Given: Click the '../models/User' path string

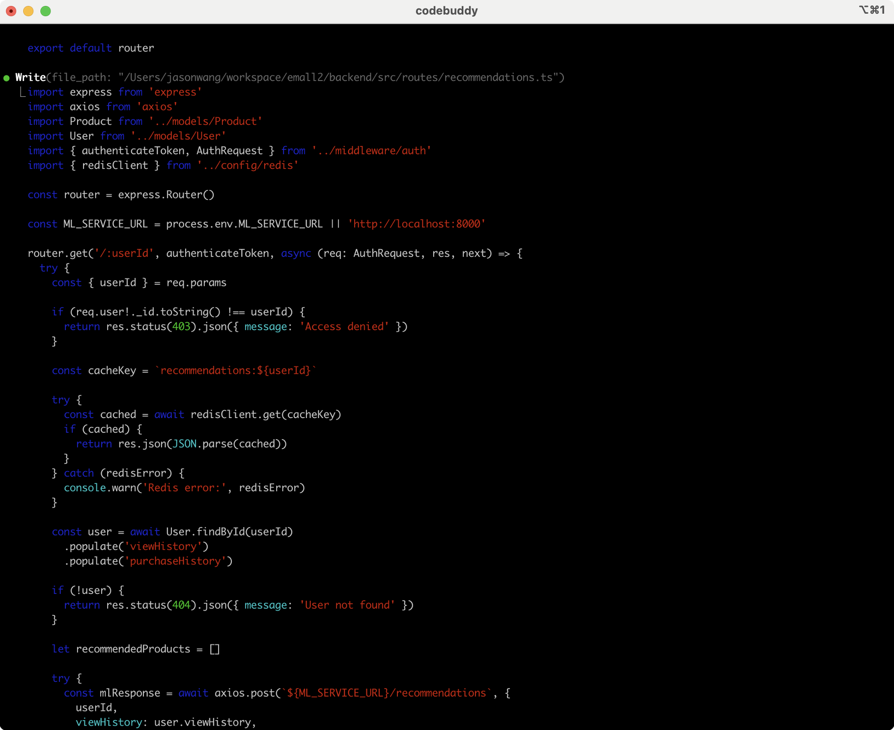Looking at the screenshot, I should click(x=178, y=136).
